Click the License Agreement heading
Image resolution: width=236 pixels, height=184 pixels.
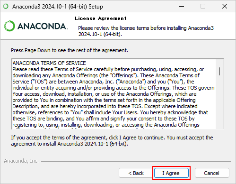pyautogui.click(x=101, y=18)
